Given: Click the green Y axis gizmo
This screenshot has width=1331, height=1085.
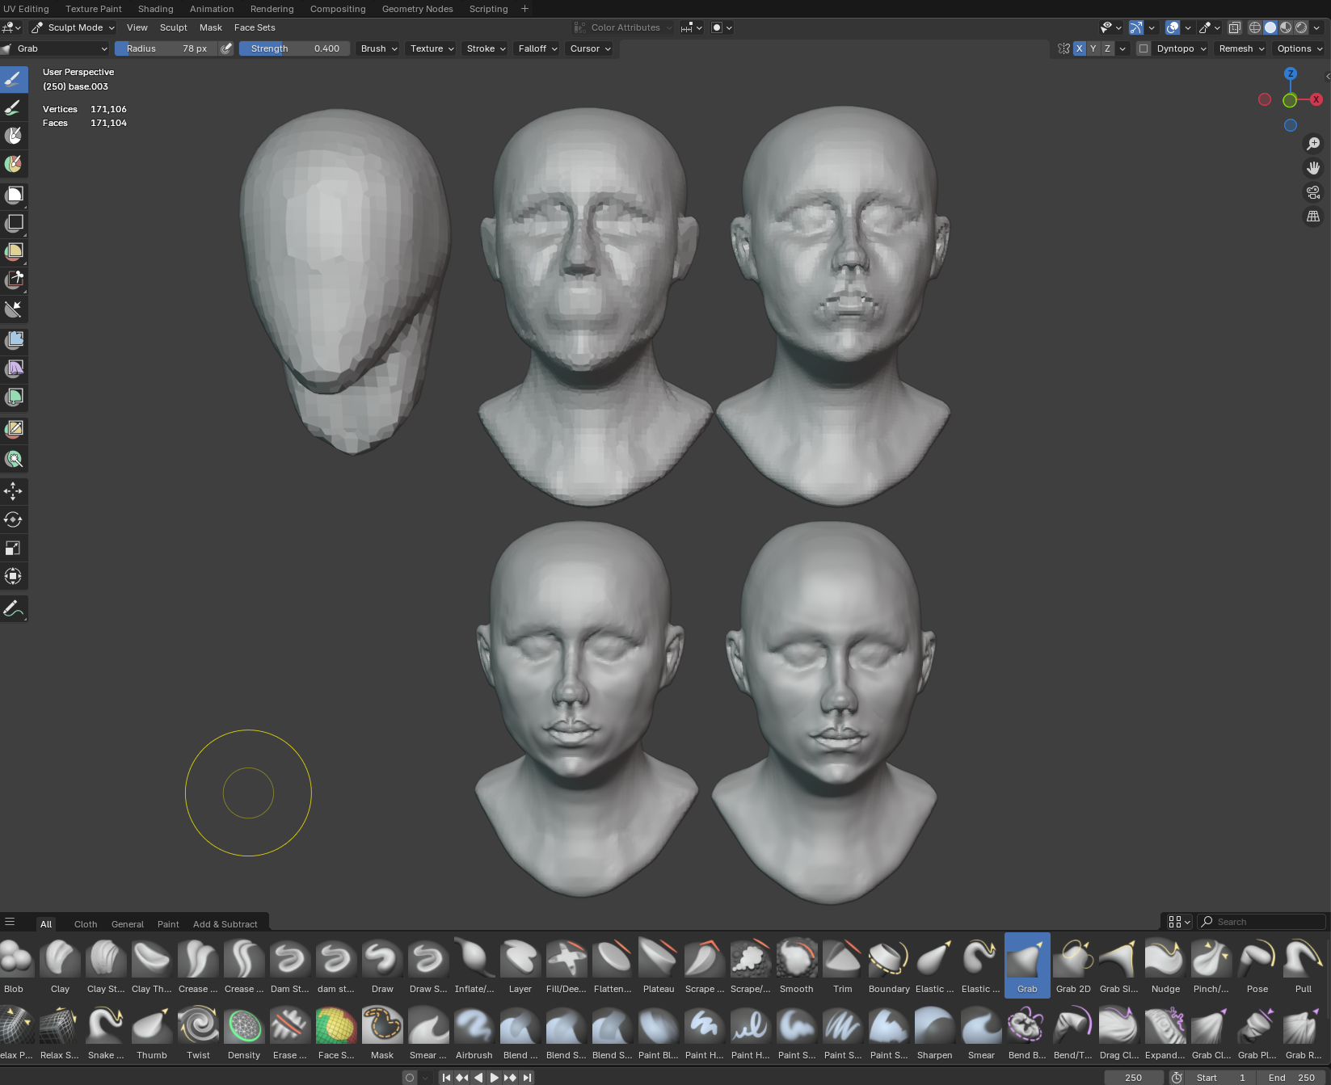Looking at the screenshot, I should [1290, 100].
